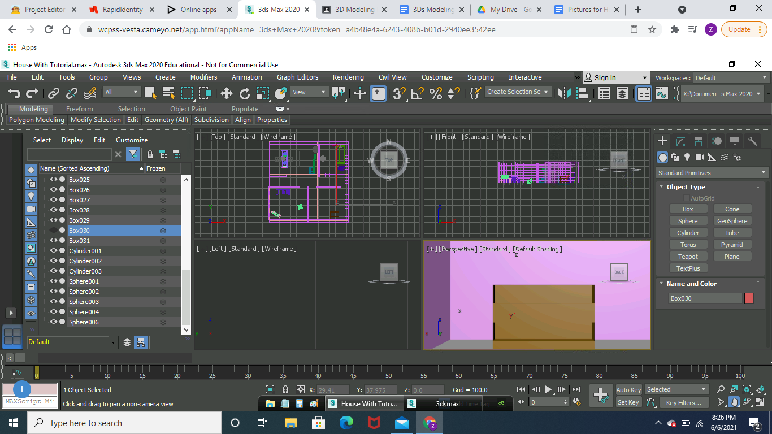Toggle the Layer Explorer icon
This screenshot has width=772, height=434.
pos(622,93)
